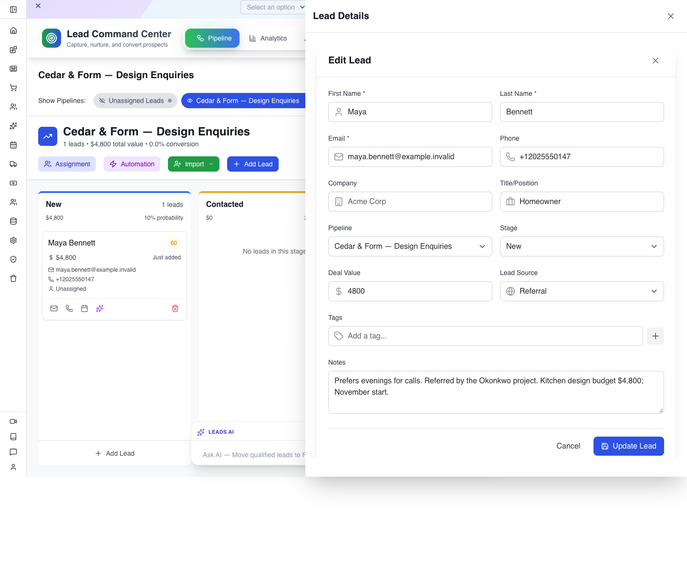This screenshot has height=572, width=687.
Task: Open AI sparkle action on Maya Bennett card
Action: (100, 308)
